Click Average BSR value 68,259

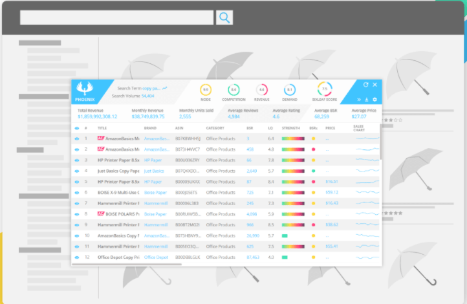coord(321,116)
